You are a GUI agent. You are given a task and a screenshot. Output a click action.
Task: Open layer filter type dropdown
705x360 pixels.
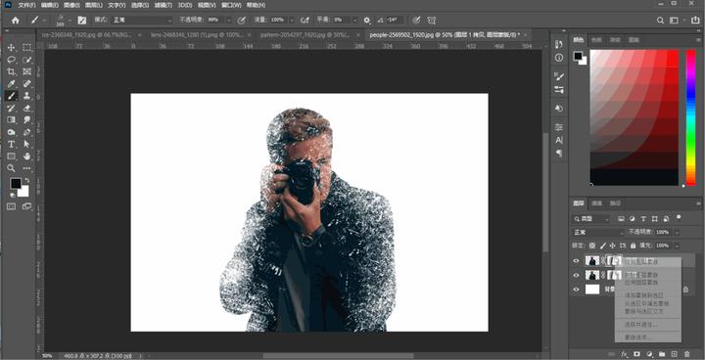click(591, 219)
